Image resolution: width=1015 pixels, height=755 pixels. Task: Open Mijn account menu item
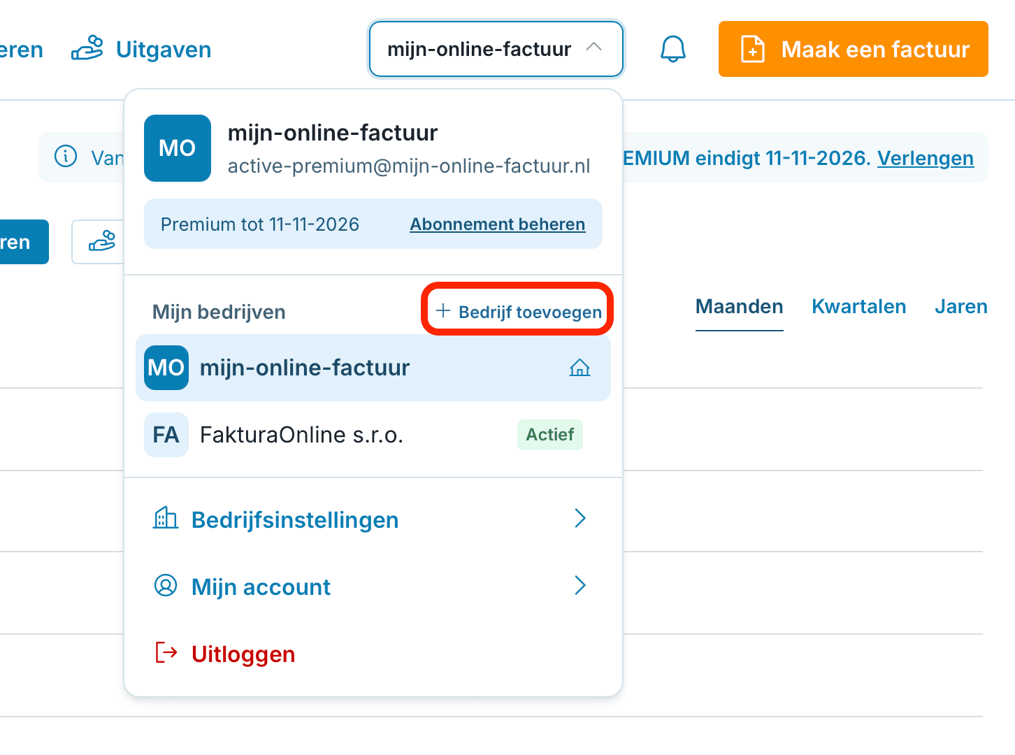[373, 587]
